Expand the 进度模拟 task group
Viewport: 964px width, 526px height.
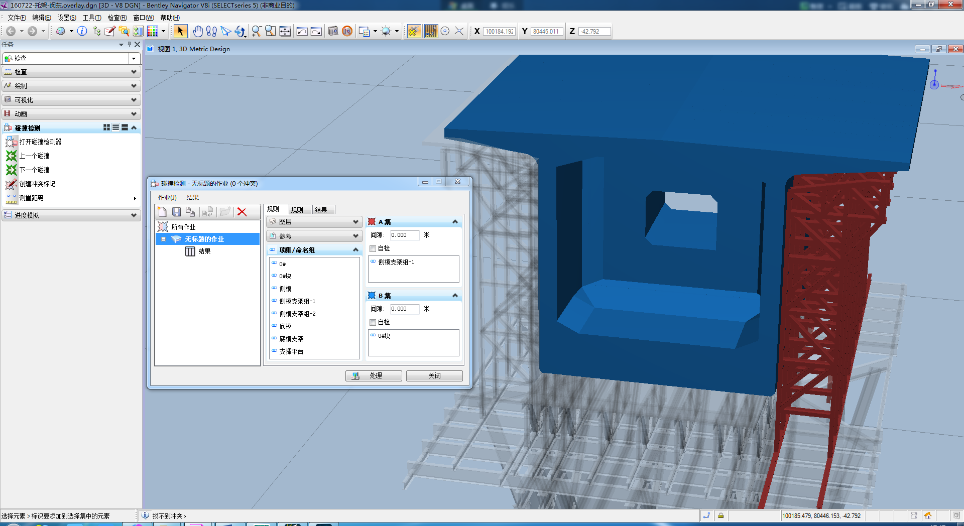click(134, 215)
